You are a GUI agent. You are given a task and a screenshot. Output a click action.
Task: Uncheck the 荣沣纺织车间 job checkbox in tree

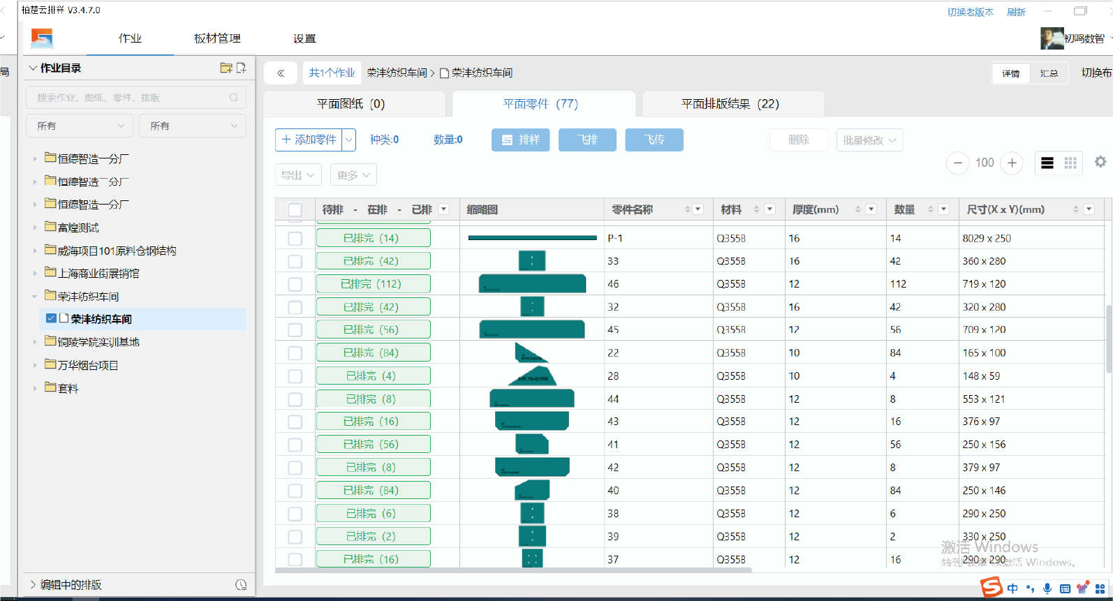pos(51,318)
